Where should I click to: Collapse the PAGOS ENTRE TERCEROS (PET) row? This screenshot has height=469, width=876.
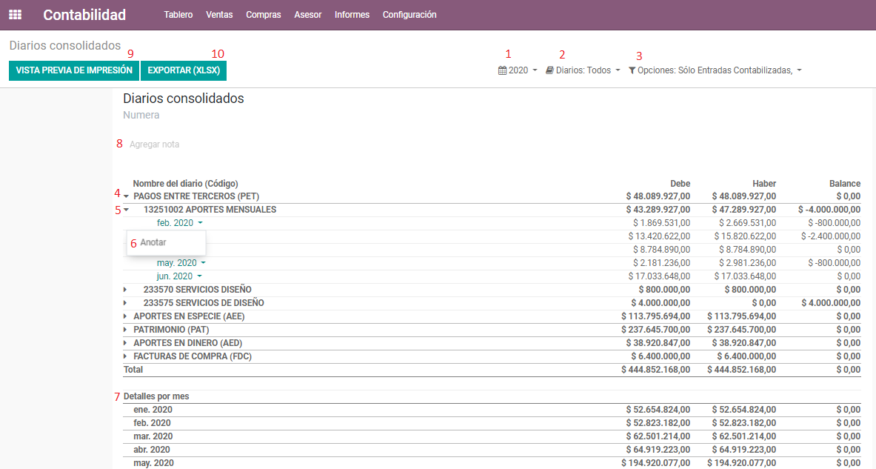[x=127, y=196]
